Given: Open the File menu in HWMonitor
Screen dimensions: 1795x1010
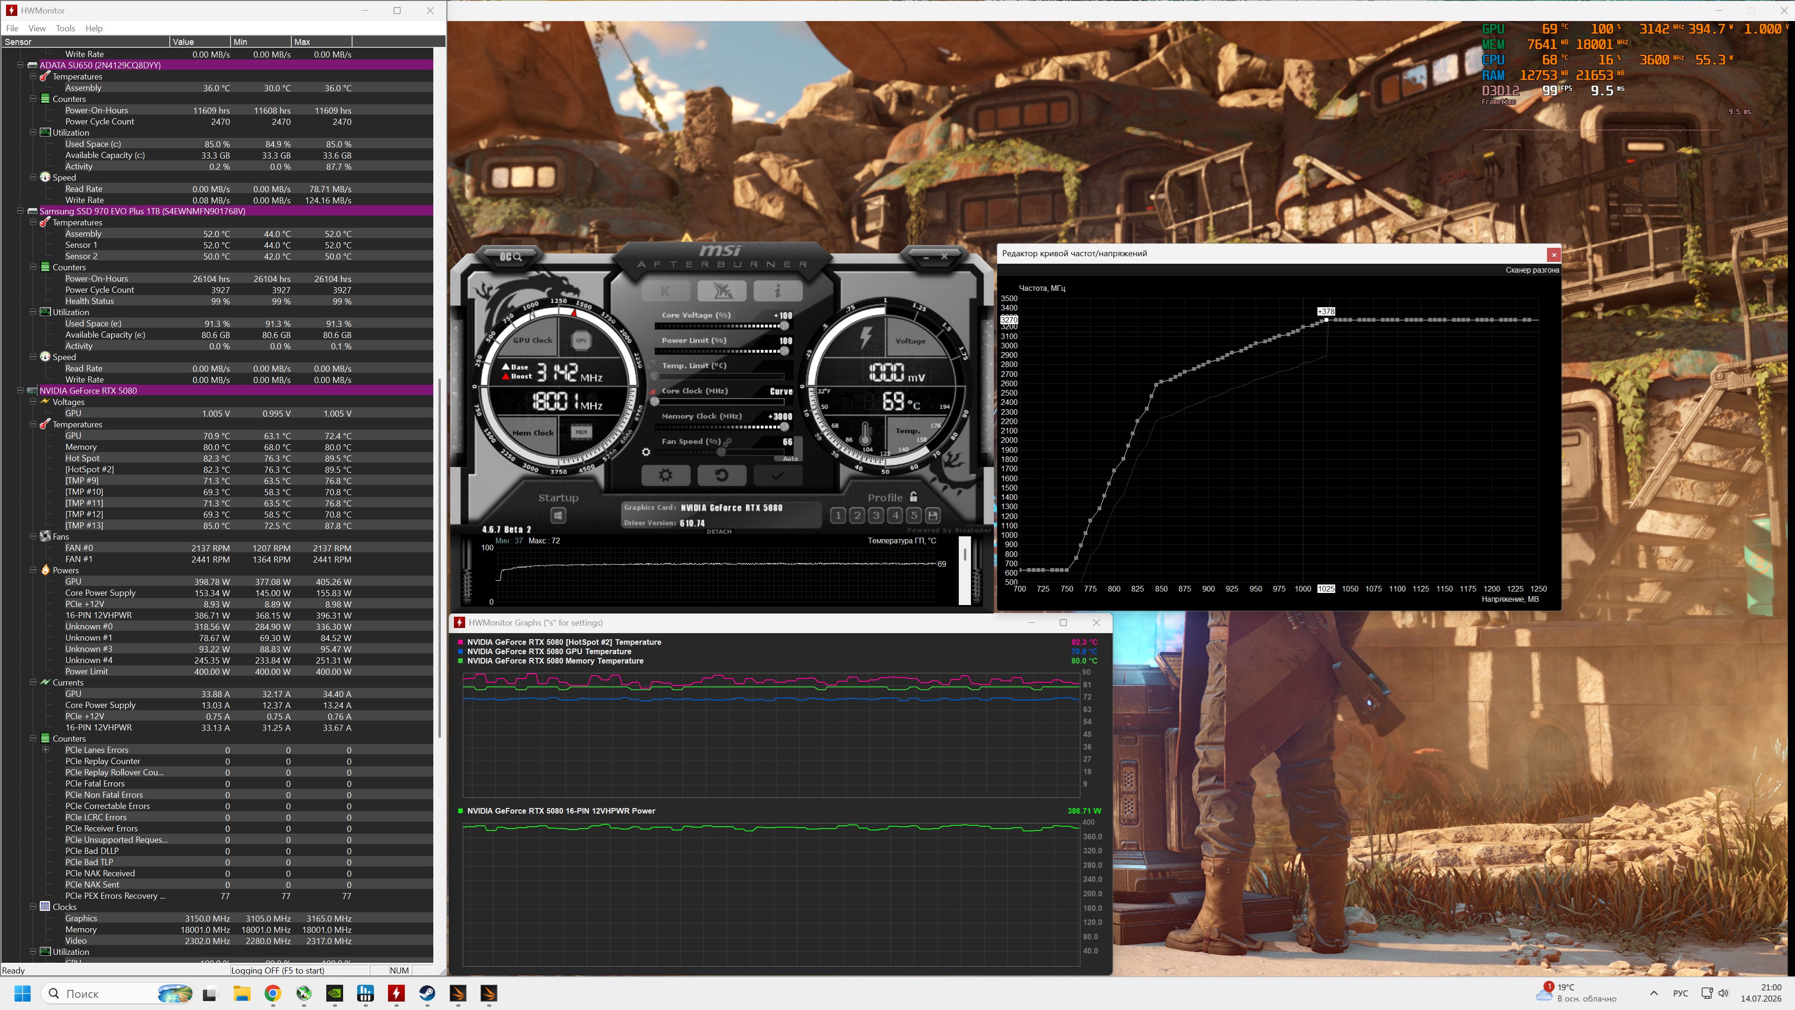Looking at the screenshot, I should [12, 29].
